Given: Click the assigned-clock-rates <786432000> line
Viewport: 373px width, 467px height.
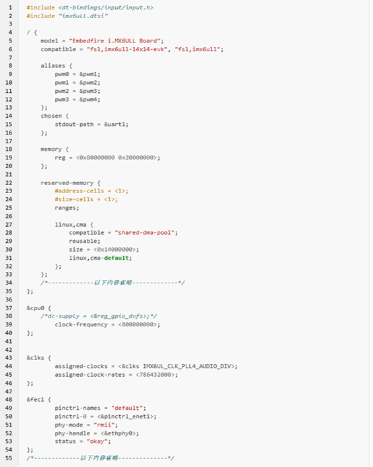Looking at the screenshot, I should (x=116, y=375).
